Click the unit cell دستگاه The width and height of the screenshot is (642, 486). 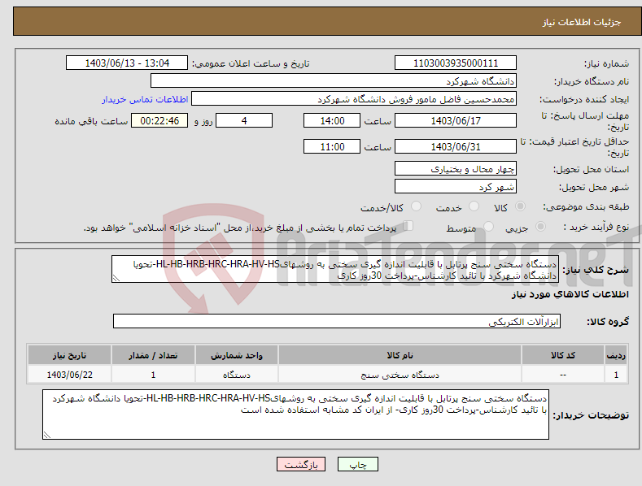(x=237, y=375)
